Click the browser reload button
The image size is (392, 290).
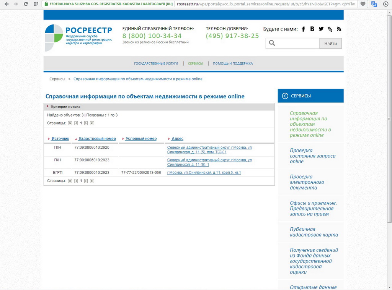[x=26, y=4]
